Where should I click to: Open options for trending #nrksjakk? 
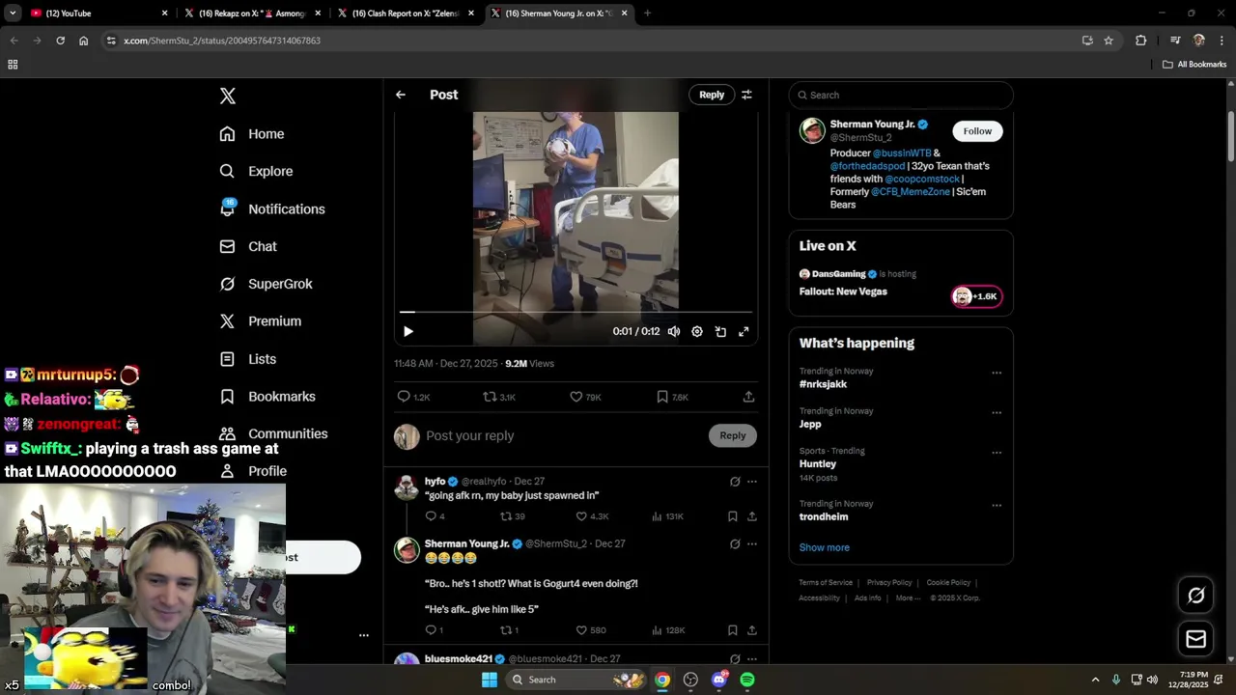click(x=997, y=373)
